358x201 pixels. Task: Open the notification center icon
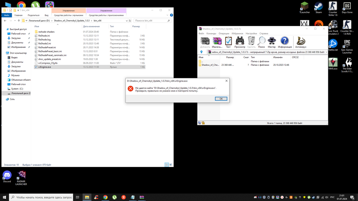pyautogui.click(x=353, y=197)
